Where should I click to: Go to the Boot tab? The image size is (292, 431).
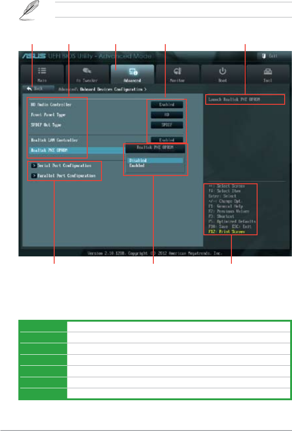tap(223, 74)
